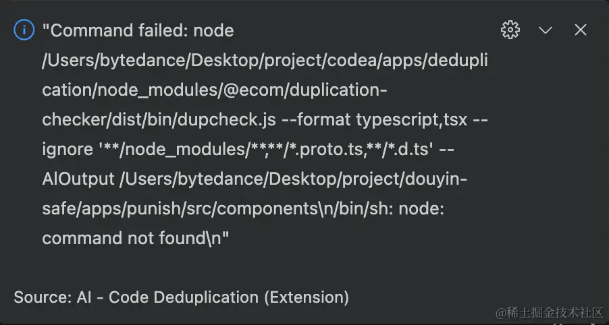609x325 pixels.
Task: Click the 'Source: AI - Code Deduplication (Extension)' text
Action: 181,297
